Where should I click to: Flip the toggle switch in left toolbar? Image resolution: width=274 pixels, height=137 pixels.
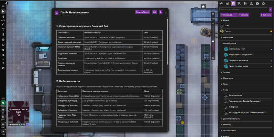[x=3, y=55]
